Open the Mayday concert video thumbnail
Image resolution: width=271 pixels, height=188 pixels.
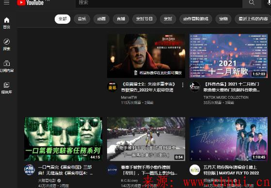coord(228,139)
